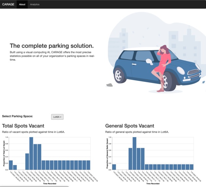Select the 0.5-height bar in Total Spots Vacant chart
Viewport: 206px width, 187px height.
point(27,162)
